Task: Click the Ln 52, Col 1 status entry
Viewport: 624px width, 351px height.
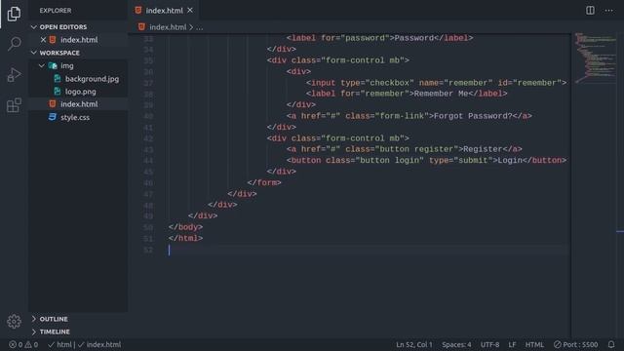Action: (x=413, y=344)
